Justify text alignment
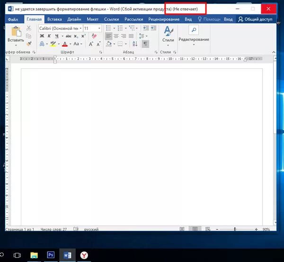284x262 pixels. (x=131, y=36)
